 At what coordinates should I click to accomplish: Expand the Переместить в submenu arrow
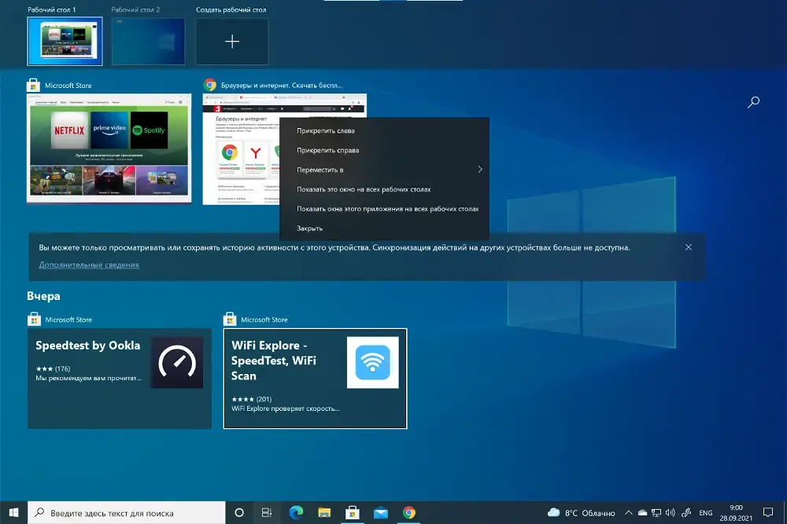[x=480, y=170]
